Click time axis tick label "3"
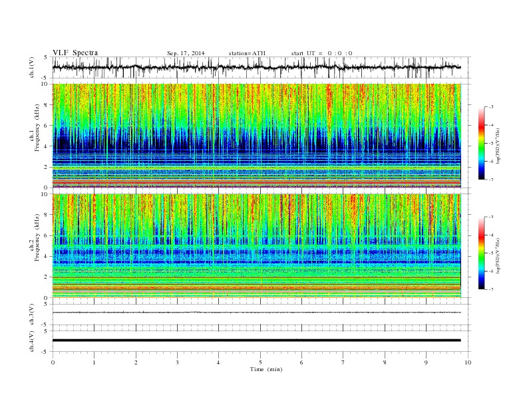This screenshot has width=527, height=407. click(177, 362)
